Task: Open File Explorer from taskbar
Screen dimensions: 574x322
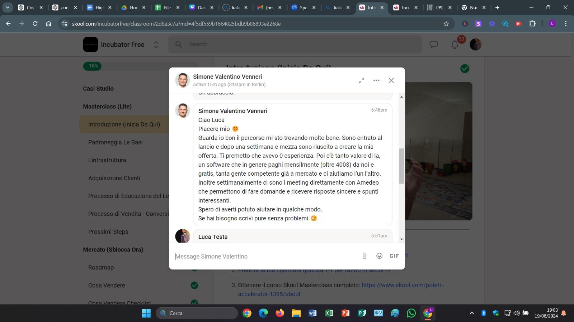Action: coord(296,313)
